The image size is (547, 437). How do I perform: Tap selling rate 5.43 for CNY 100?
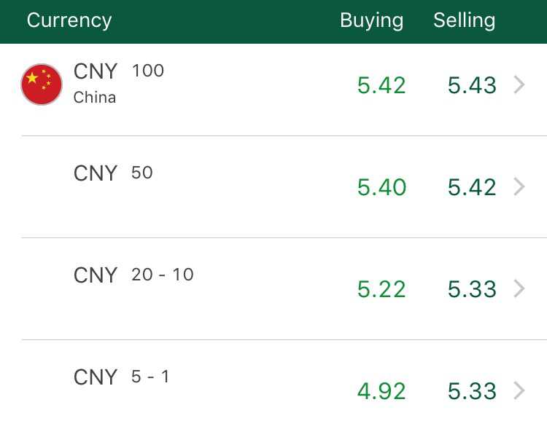tap(472, 85)
